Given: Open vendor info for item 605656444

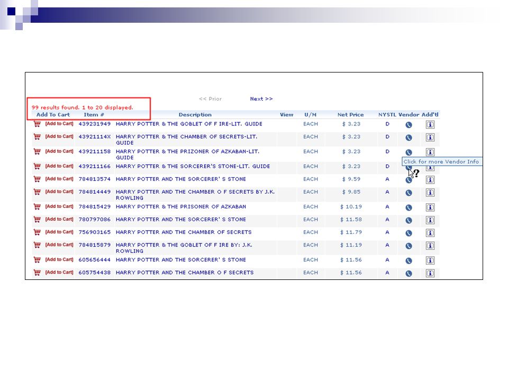Looking at the screenshot, I should coord(409,261).
